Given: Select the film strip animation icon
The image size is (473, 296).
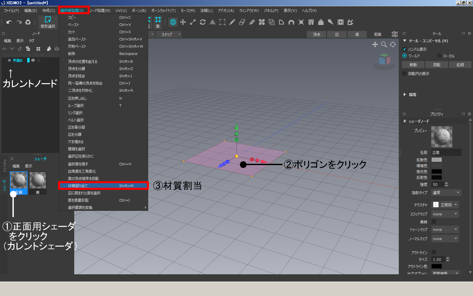Looking at the screenshot, I should (x=341, y=22).
